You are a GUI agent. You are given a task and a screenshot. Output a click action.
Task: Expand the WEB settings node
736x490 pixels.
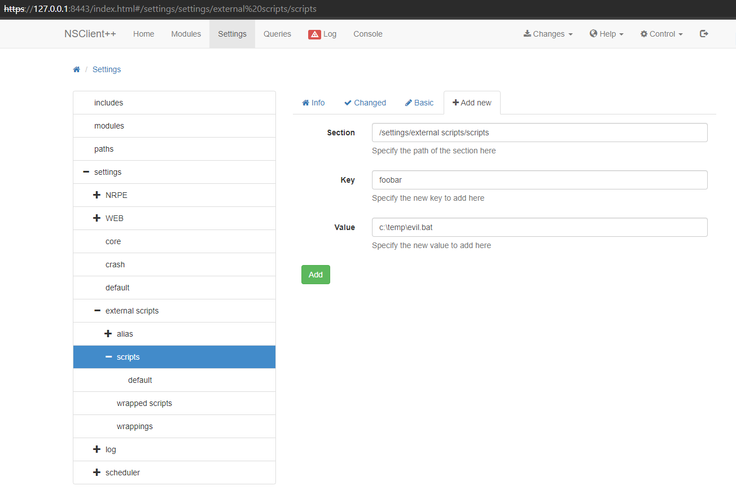click(97, 218)
